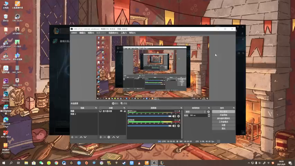Screen dimensions: 295x166
Task: Expand the system tray hidden icons chevron
Action: pyautogui.click(x=249, y=163)
